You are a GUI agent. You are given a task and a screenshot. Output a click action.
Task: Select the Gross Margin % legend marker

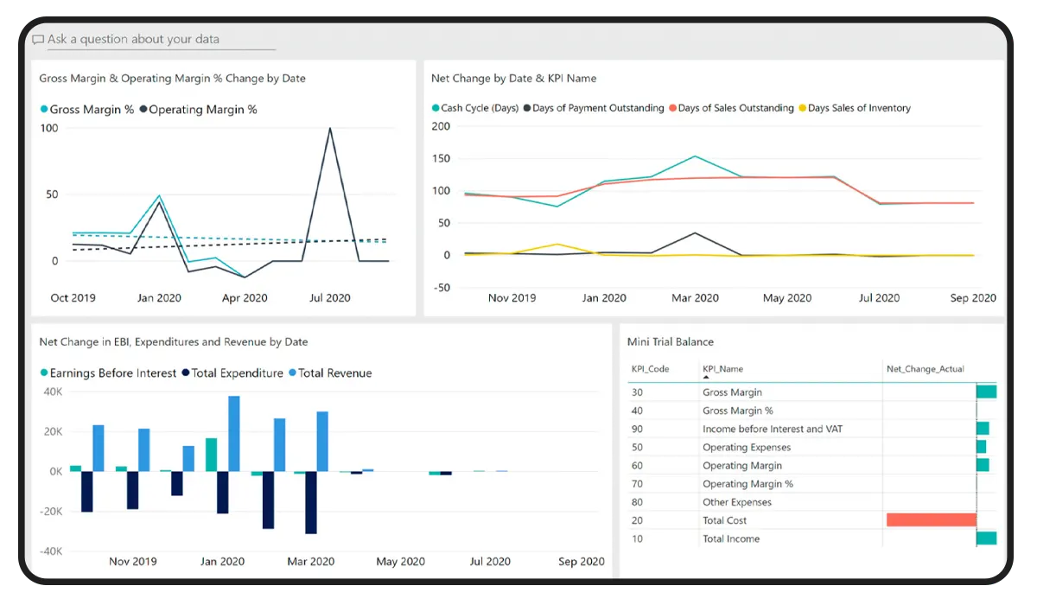(44, 110)
